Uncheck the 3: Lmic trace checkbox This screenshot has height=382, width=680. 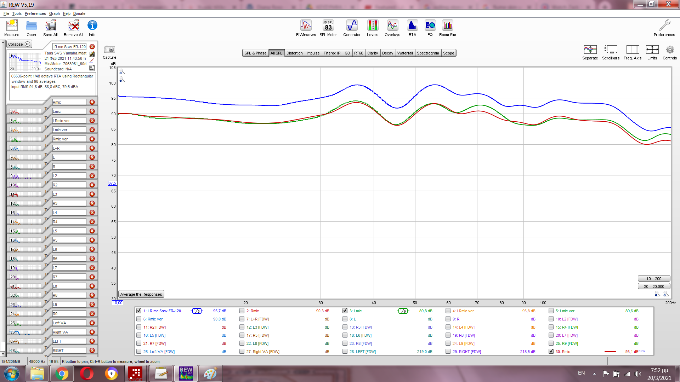pyautogui.click(x=345, y=311)
